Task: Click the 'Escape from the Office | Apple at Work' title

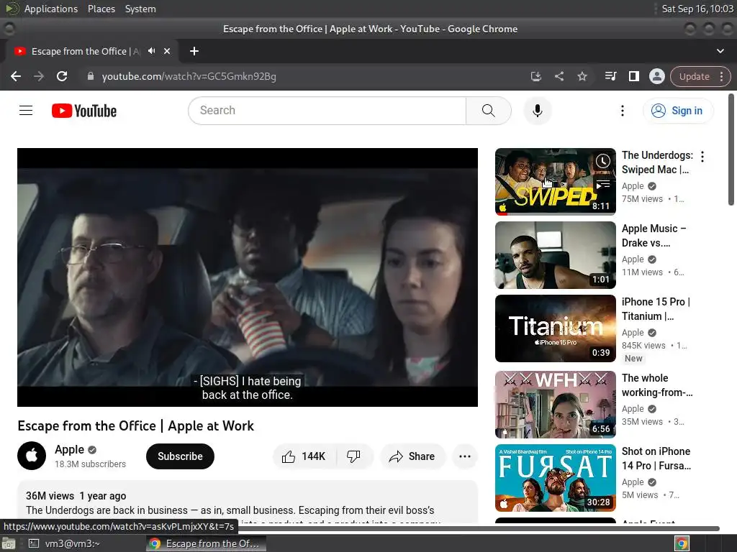Action: coord(135,425)
